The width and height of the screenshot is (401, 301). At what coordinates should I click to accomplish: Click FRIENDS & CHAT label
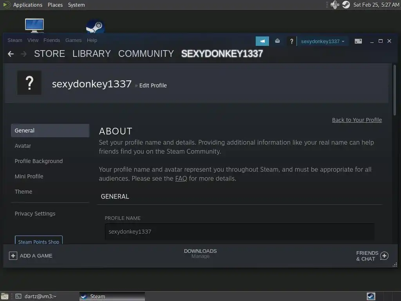click(x=367, y=256)
